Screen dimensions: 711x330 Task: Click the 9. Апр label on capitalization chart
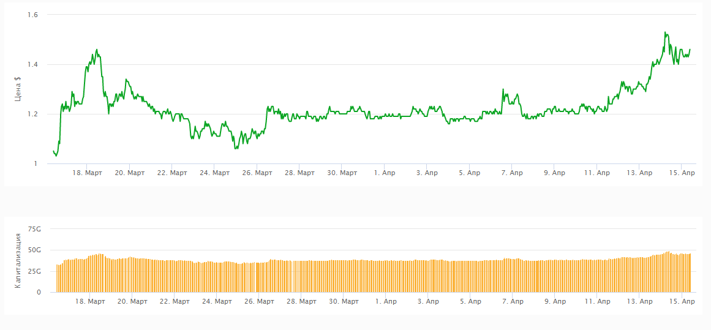555,301
